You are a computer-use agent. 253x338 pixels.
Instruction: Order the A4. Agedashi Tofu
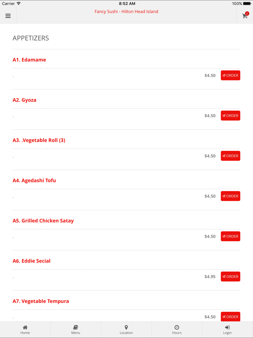(x=230, y=196)
